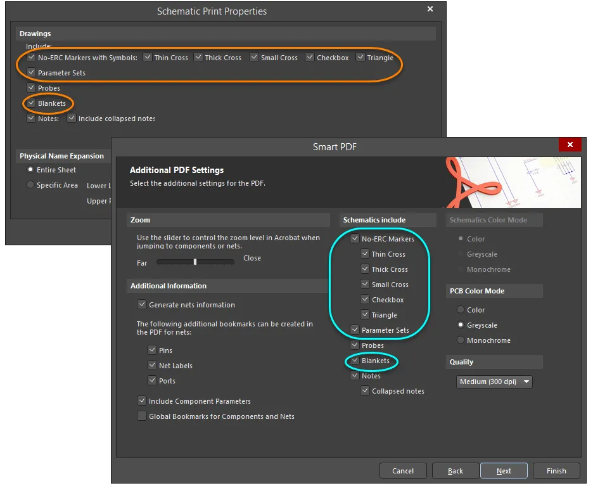Click the Next button

[x=504, y=471]
